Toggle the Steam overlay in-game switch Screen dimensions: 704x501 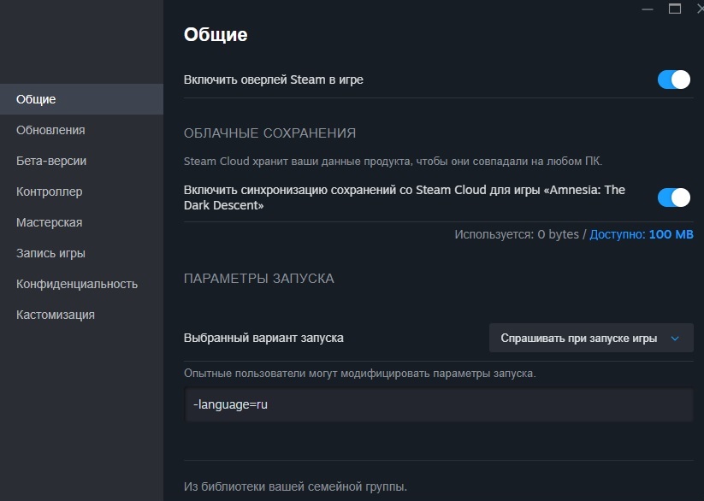[x=673, y=80]
